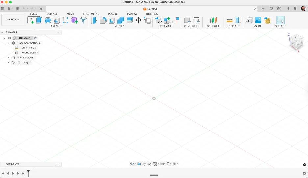The image size is (308, 178).
Task: Select the Hole tool icon
Action: [x=57, y=20]
